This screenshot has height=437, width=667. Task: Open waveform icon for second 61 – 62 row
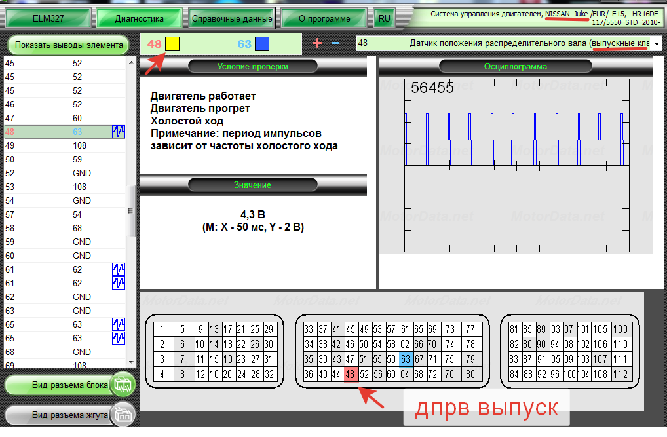click(x=118, y=283)
